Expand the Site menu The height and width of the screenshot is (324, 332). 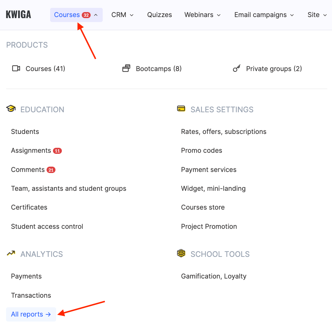317,15
